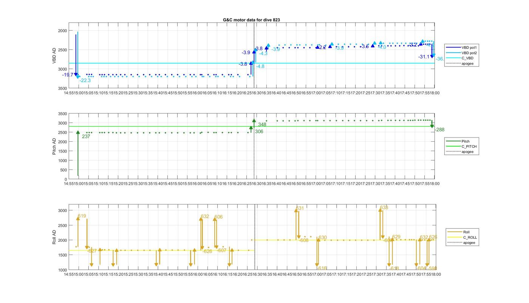Select the "-598" roll data label
This screenshot has height=303, width=529.
click(x=432, y=268)
